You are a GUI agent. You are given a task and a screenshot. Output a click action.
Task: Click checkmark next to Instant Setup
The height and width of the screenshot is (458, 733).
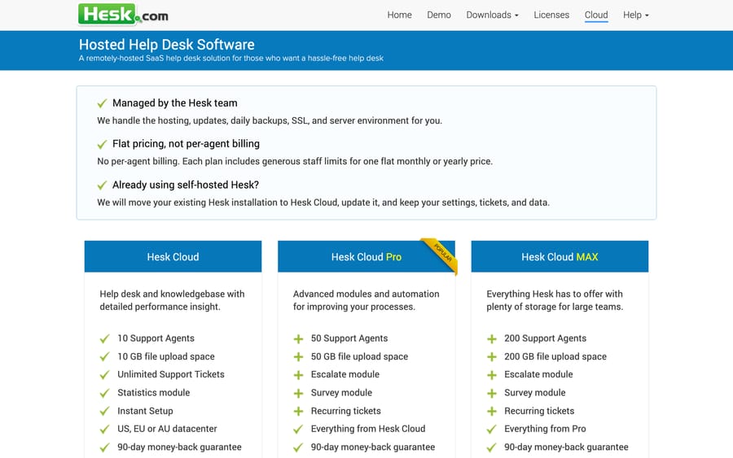pyautogui.click(x=105, y=412)
